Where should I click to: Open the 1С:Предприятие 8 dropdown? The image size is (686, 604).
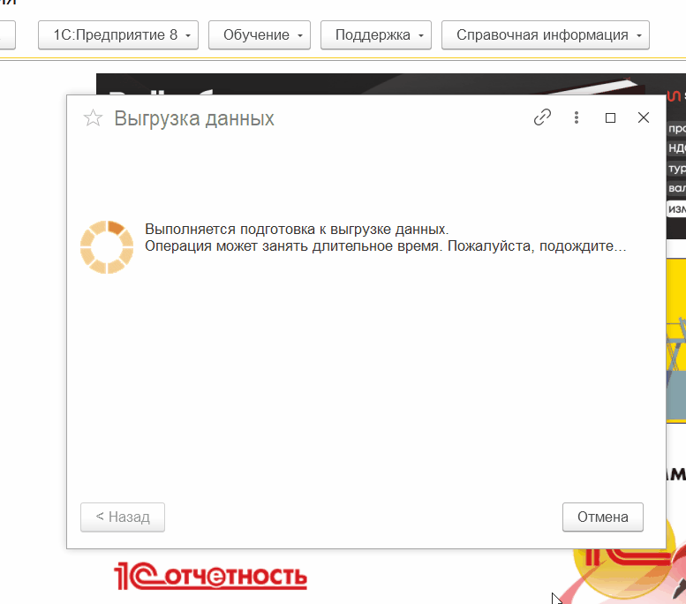[x=118, y=35]
